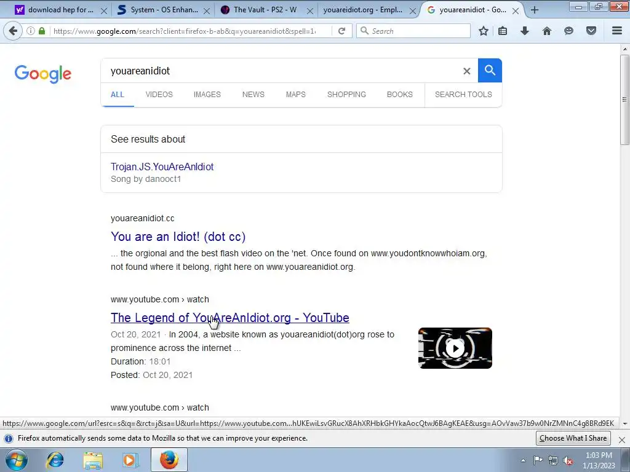This screenshot has height=472, width=630.
Task: Dismiss the Firefox data notification bar
Action: tap(621, 439)
